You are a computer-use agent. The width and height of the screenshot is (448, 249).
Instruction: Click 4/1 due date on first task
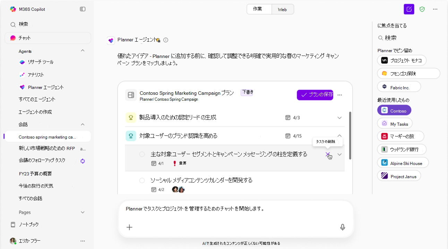(158, 163)
